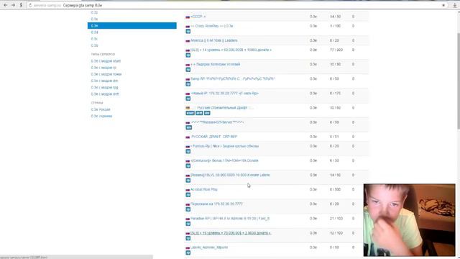Select the highlighted 0.3e version in sidebar
This screenshot has width=460, height=259.
click(x=132, y=26)
